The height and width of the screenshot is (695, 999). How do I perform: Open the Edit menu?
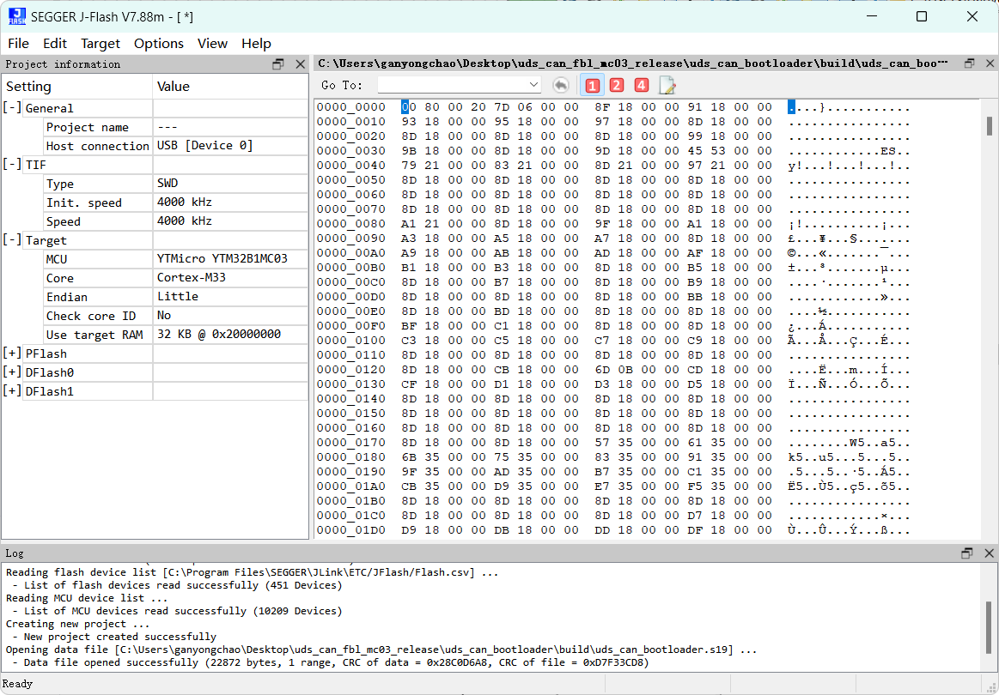click(x=55, y=43)
